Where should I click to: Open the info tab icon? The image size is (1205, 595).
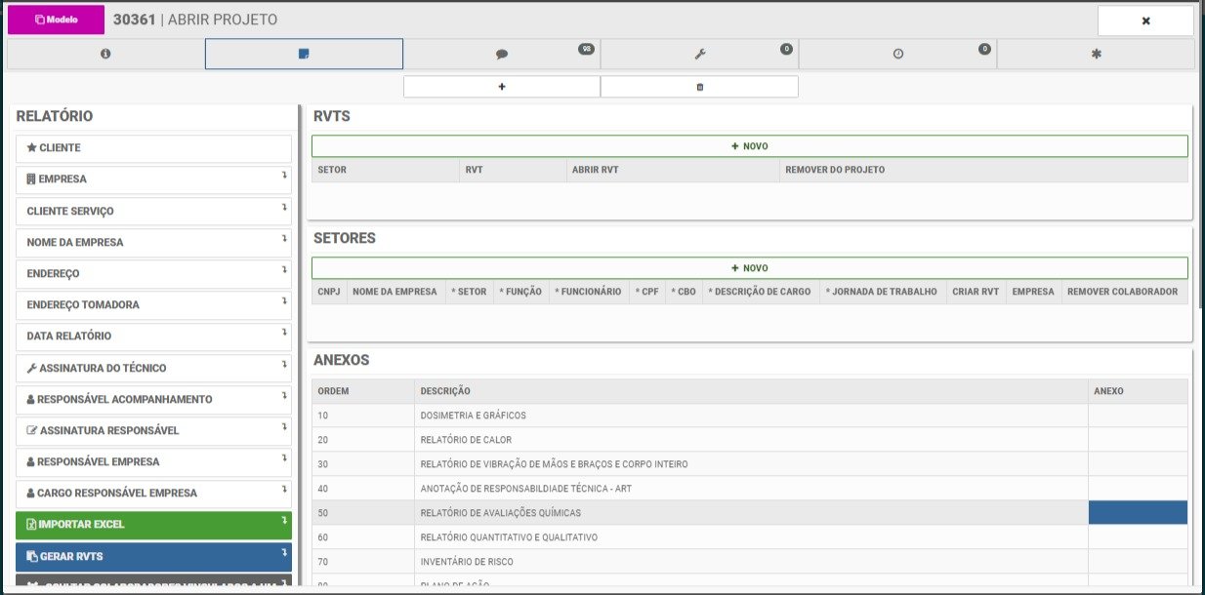[105, 55]
